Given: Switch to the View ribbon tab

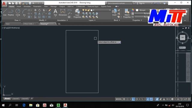Looking at the screenshot, I should 46,6.
